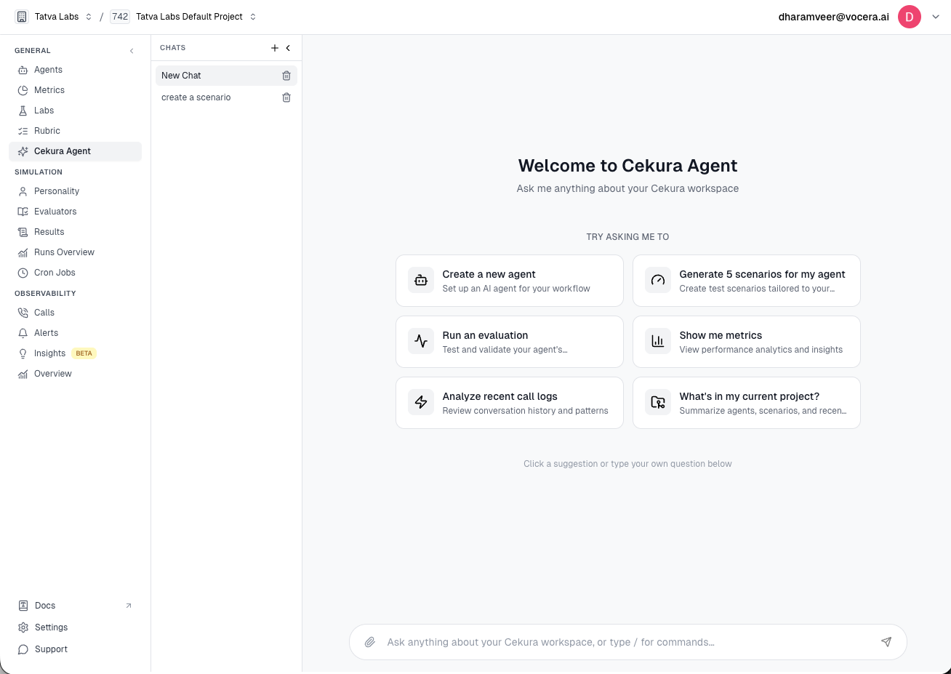Open the user account menu chevron
Screen dimensions: 951x674
tap(936, 17)
